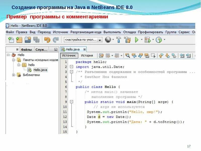
Task: Click the Debug Project icon
Action: tap(147, 40)
